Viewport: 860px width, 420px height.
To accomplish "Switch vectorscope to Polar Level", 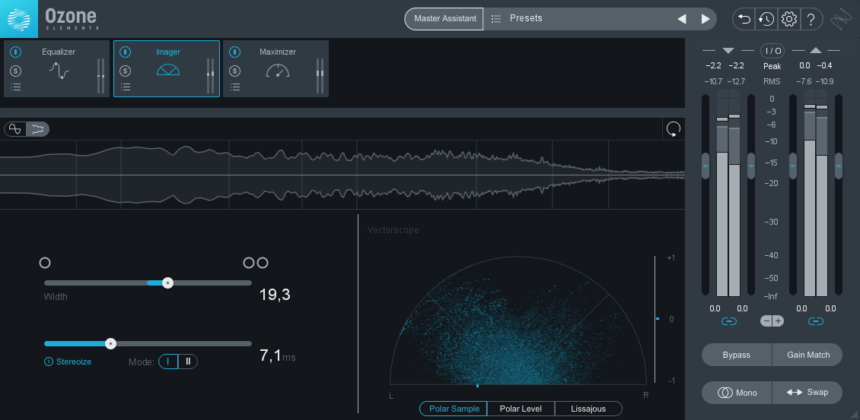I will (520, 409).
